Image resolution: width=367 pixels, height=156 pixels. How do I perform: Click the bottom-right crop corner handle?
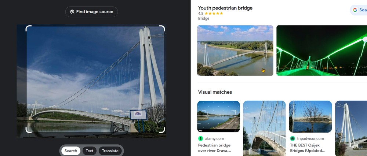point(162,130)
